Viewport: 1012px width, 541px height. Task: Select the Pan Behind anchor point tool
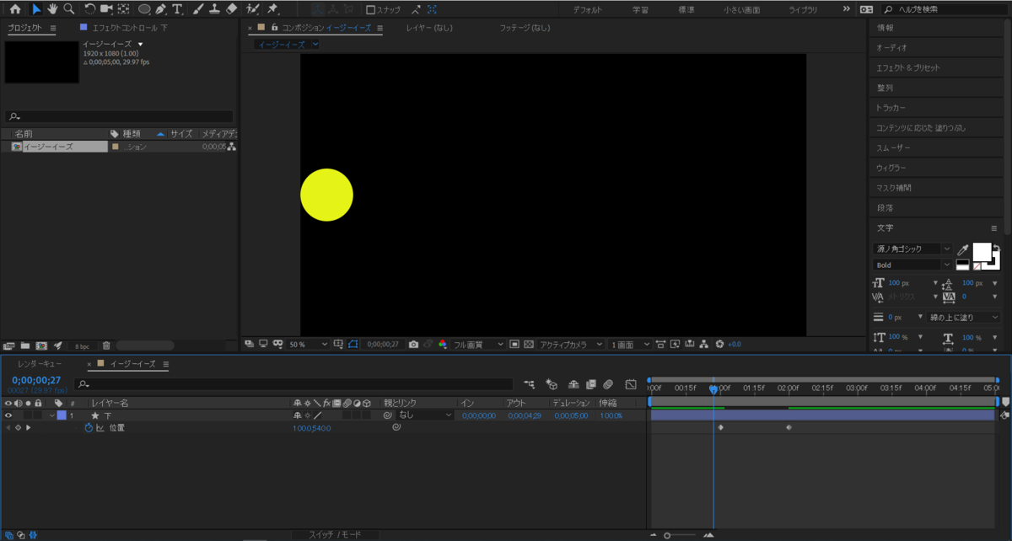124,9
